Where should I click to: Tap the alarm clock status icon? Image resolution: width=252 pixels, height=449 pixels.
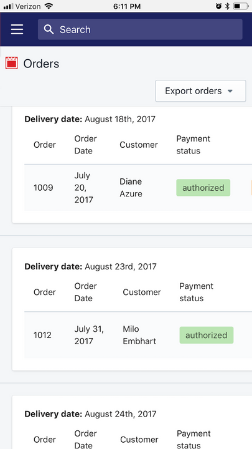click(x=218, y=6)
